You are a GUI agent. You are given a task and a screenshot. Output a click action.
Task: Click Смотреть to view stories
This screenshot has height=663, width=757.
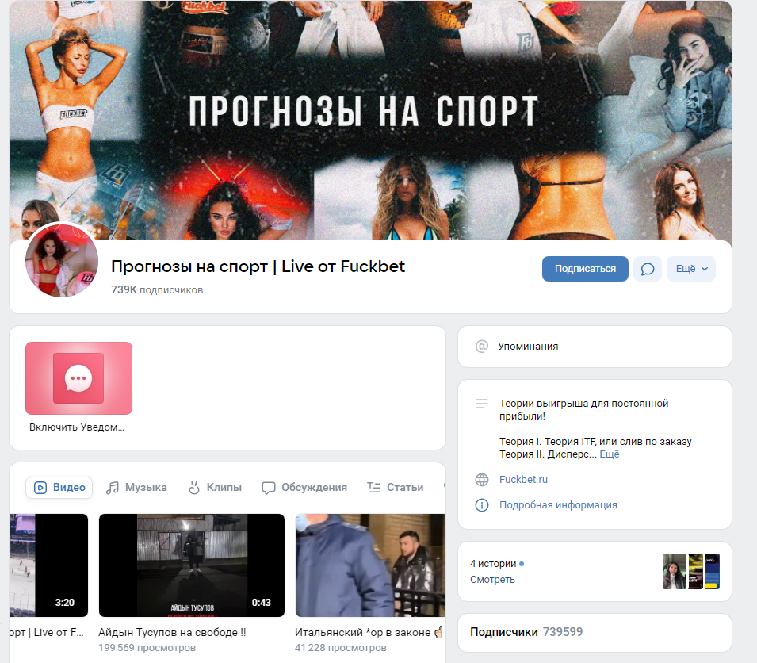pos(492,580)
